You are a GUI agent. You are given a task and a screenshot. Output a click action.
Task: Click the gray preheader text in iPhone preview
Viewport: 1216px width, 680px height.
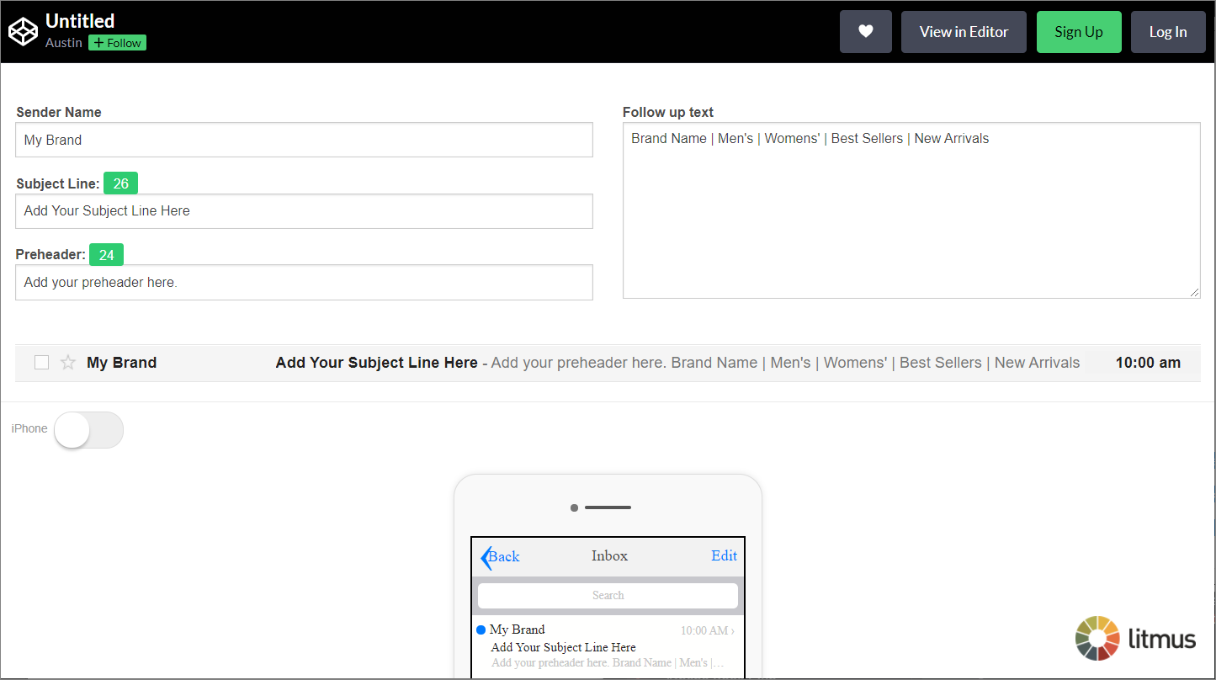tap(608, 663)
